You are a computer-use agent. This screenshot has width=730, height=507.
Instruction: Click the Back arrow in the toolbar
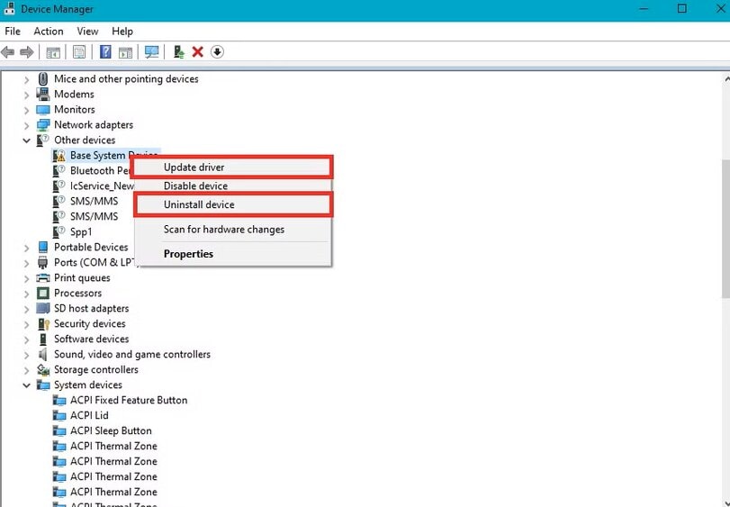pos(8,51)
